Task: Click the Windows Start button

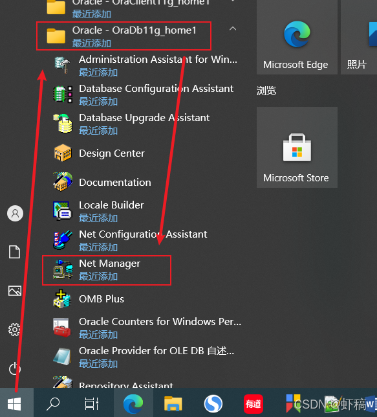Action: pyautogui.click(x=15, y=403)
